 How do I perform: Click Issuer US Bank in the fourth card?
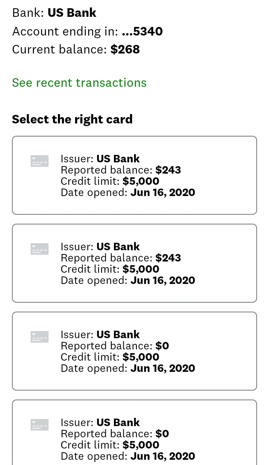coord(100,422)
